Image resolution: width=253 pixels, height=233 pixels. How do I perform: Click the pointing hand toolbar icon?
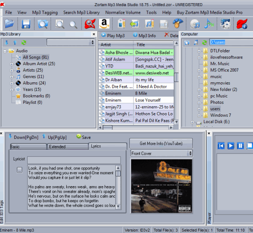coord(178,23)
